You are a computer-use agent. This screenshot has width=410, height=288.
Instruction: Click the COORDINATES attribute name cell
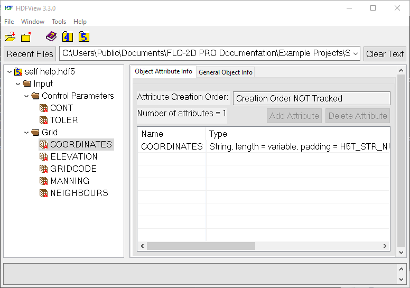point(172,147)
